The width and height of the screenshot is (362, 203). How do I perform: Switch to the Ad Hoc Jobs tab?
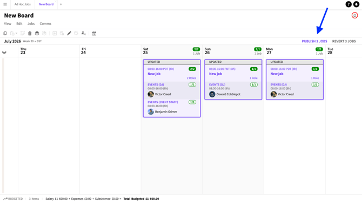22,4
